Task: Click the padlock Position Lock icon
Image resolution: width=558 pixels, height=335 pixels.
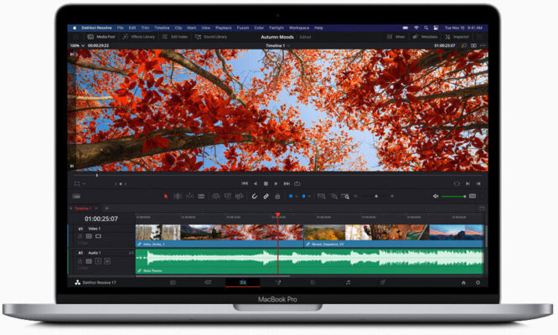Action: click(x=277, y=196)
